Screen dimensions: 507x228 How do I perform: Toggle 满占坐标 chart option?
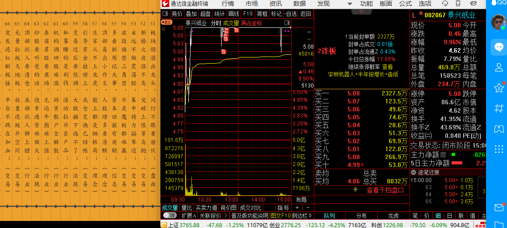point(252,23)
